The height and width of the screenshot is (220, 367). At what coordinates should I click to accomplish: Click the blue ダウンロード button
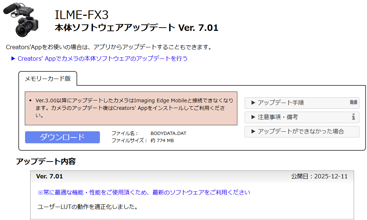[62, 137]
